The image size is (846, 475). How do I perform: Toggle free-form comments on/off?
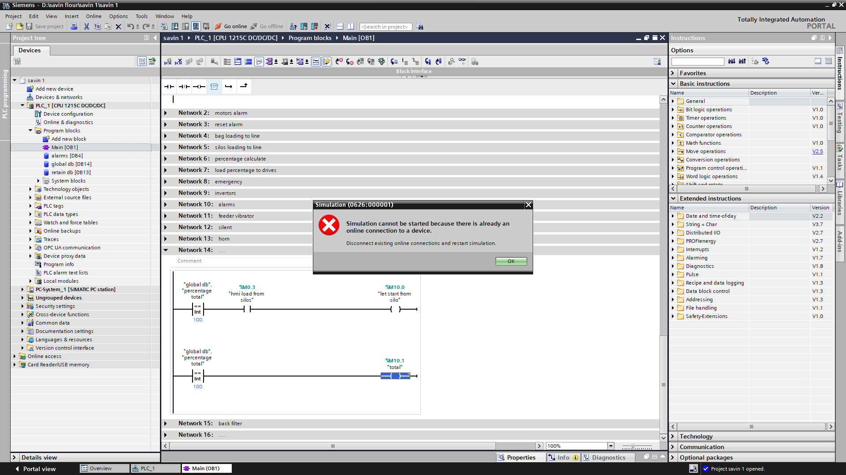pyautogui.click(x=259, y=62)
